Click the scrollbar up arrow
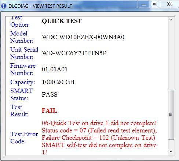 point(171,20)
